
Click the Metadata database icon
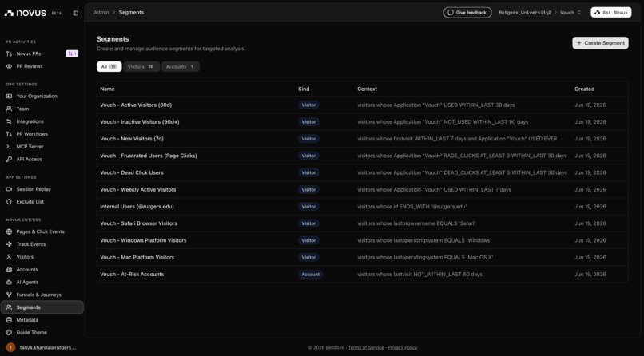pyautogui.click(x=9, y=320)
